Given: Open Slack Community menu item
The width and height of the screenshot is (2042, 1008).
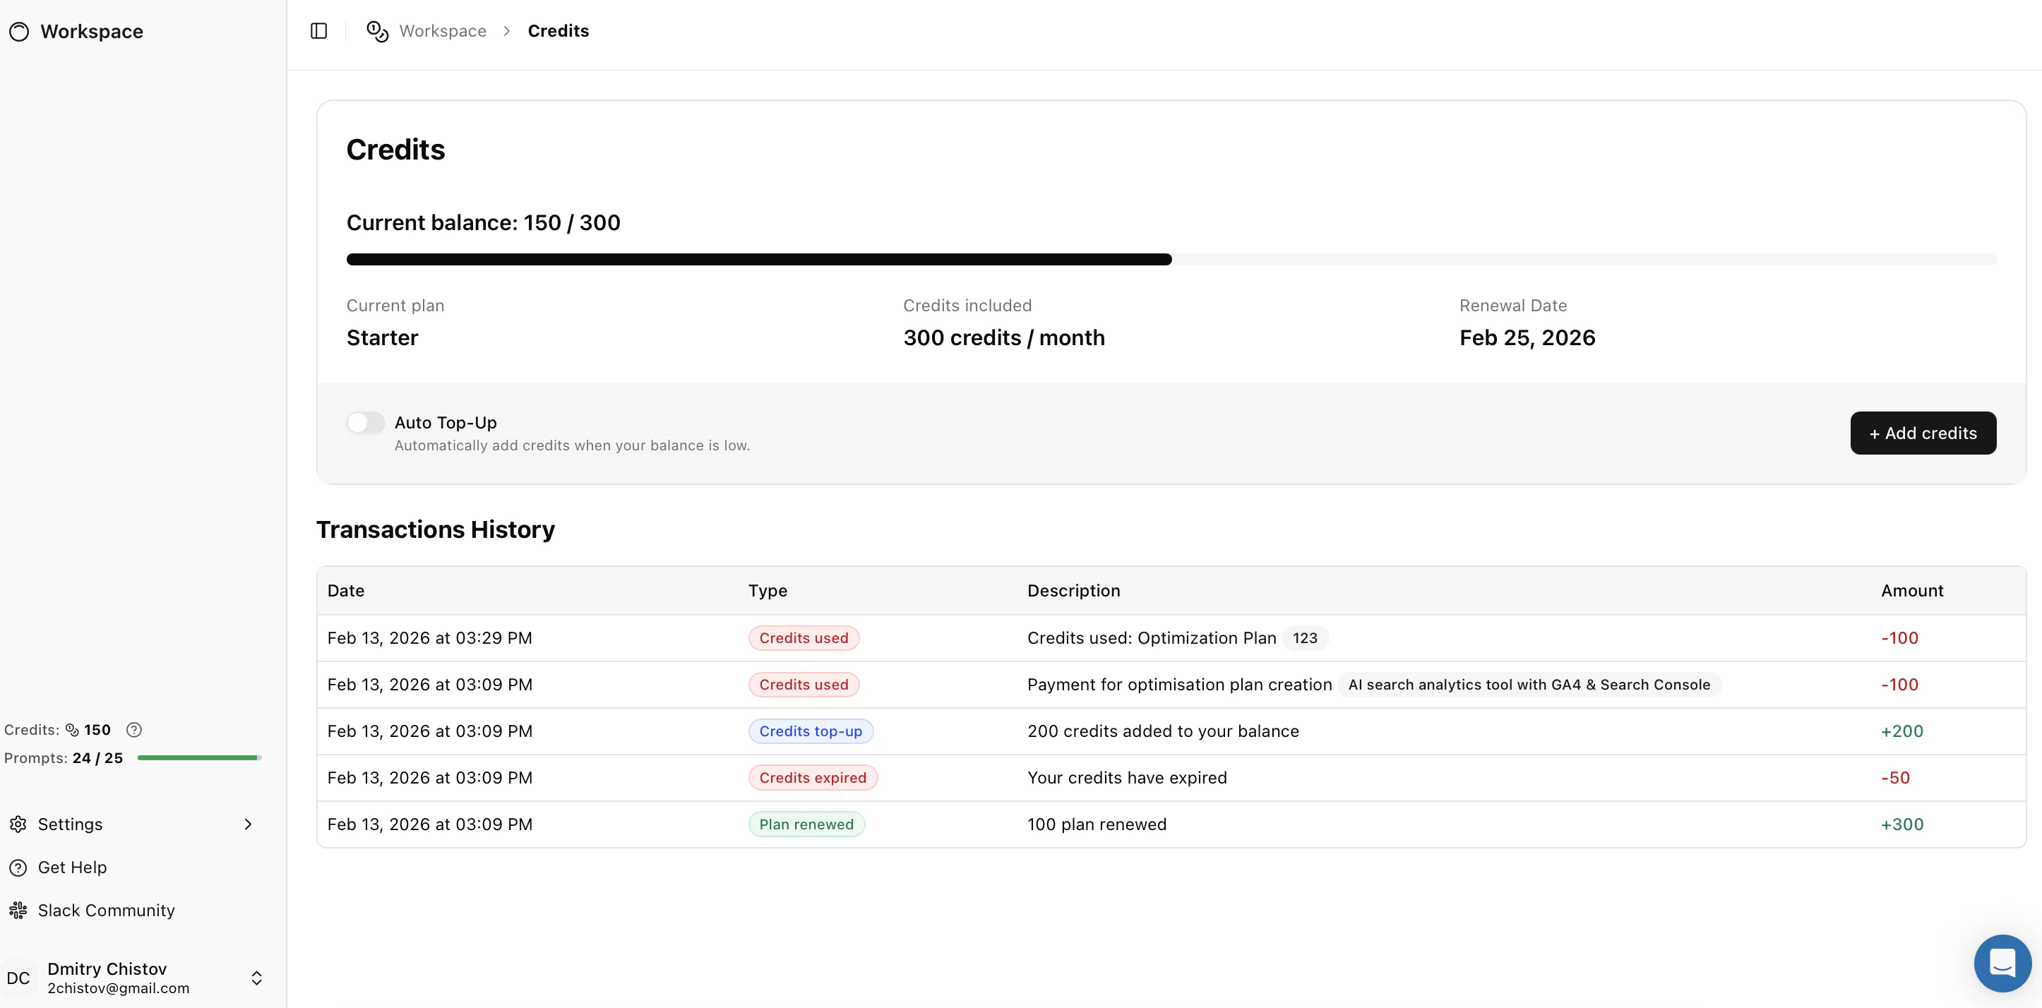Looking at the screenshot, I should (x=106, y=910).
